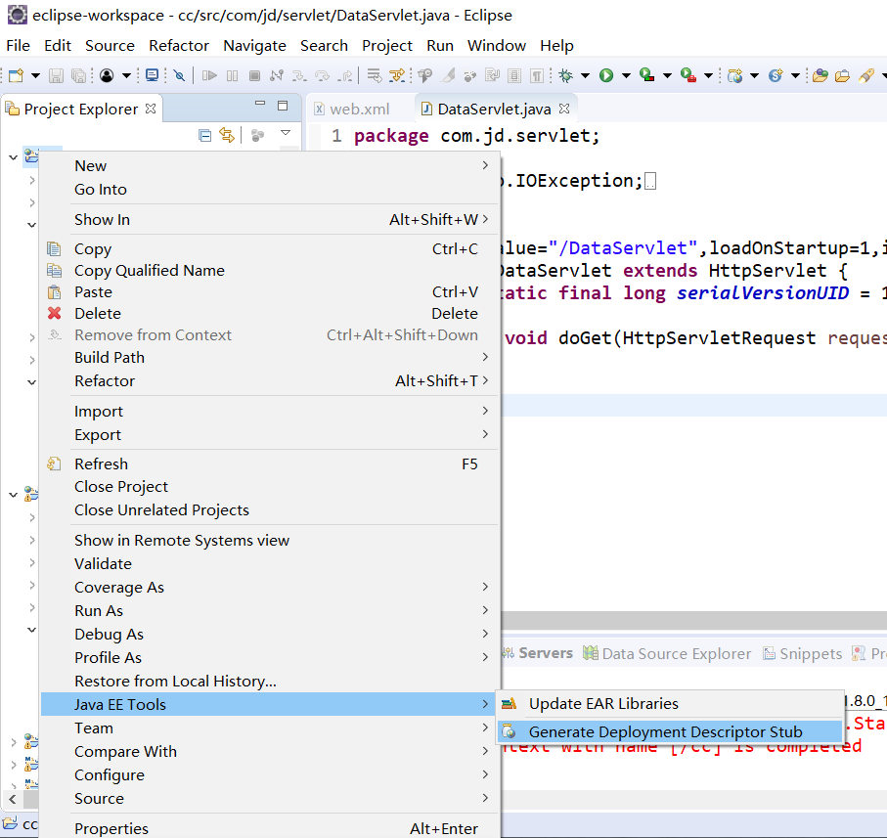The height and width of the screenshot is (838, 887).
Task: Open the Navigate menu
Action: pyautogui.click(x=254, y=46)
